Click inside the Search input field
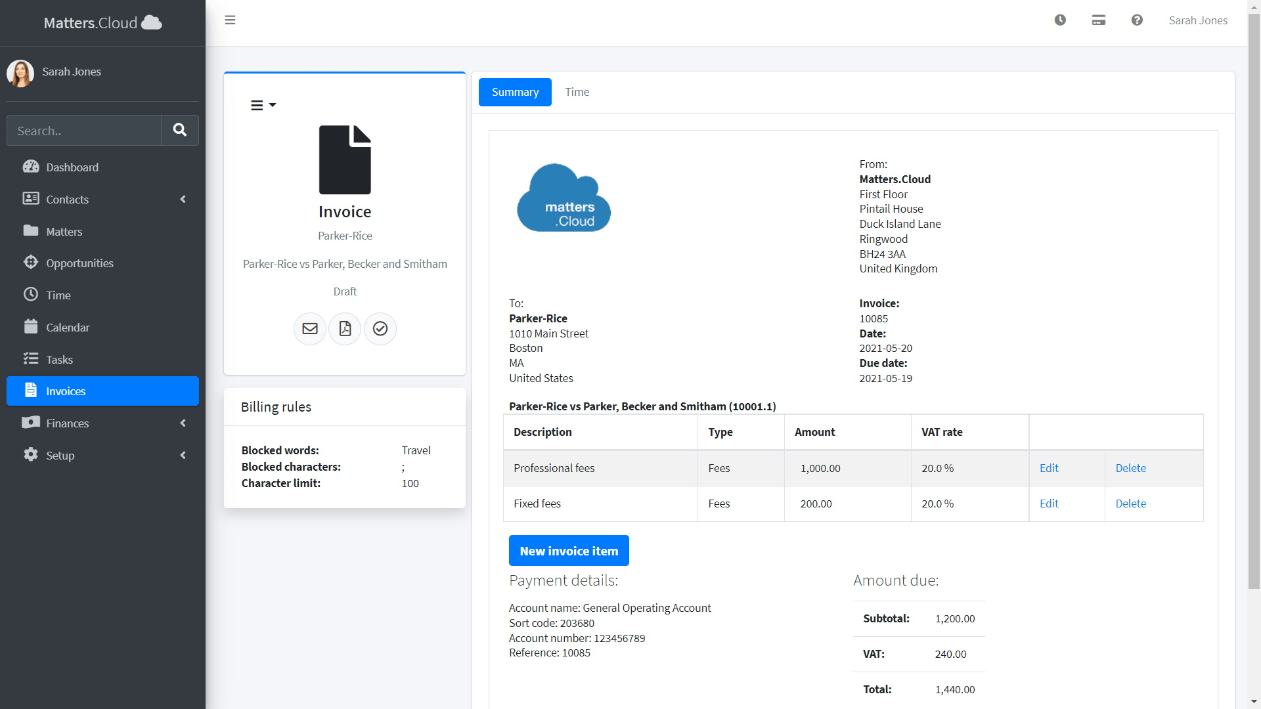Screen dimensions: 1261x709 tap(84, 130)
